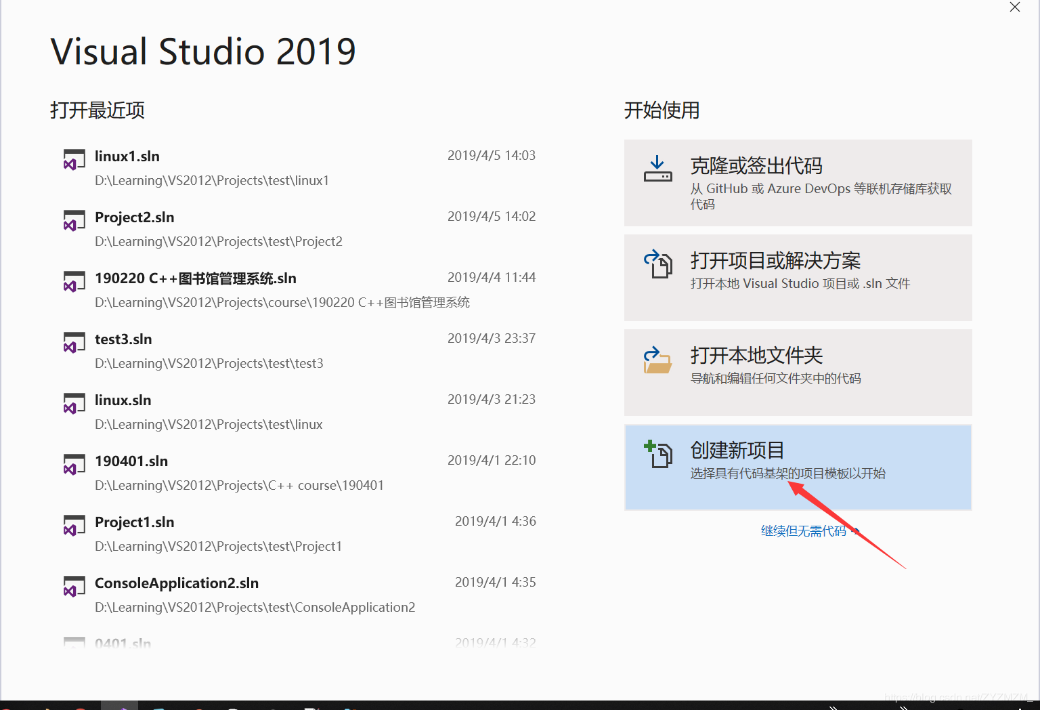This screenshot has width=1040, height=710.
Task: Click the date 2019/4/3 23:37
Action: (492, 339)
